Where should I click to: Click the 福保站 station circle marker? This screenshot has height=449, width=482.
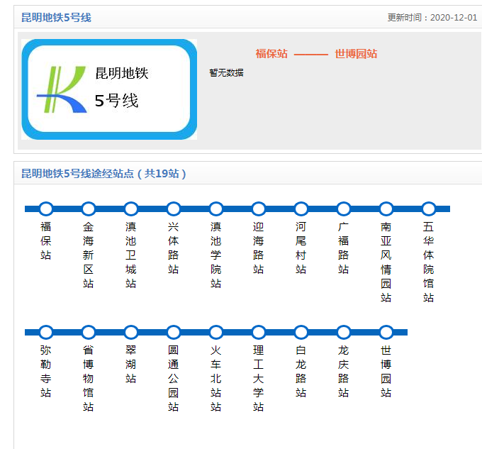click(46, 209)
